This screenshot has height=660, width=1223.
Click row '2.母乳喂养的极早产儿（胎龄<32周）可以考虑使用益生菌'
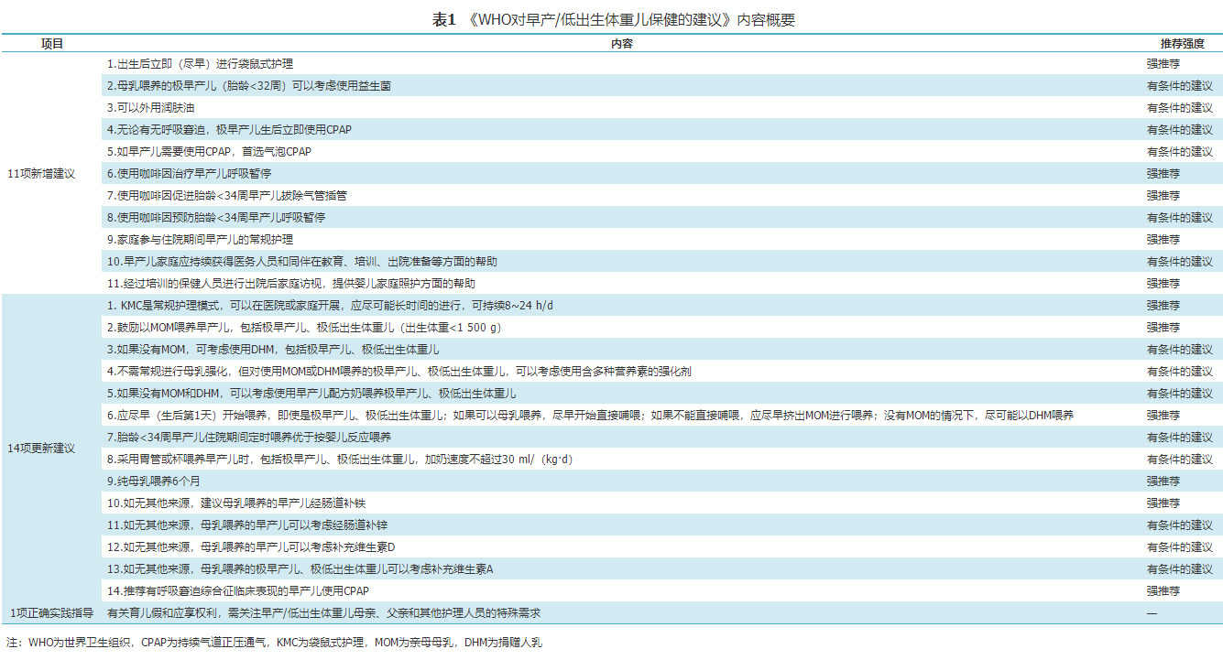point(249,86)
